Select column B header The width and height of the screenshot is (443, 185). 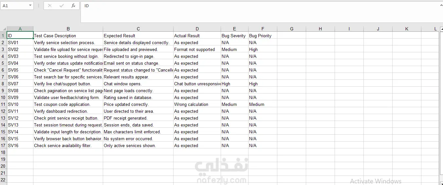(68, 29)
